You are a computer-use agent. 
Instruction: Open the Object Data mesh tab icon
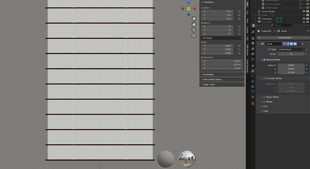point(252,92)
